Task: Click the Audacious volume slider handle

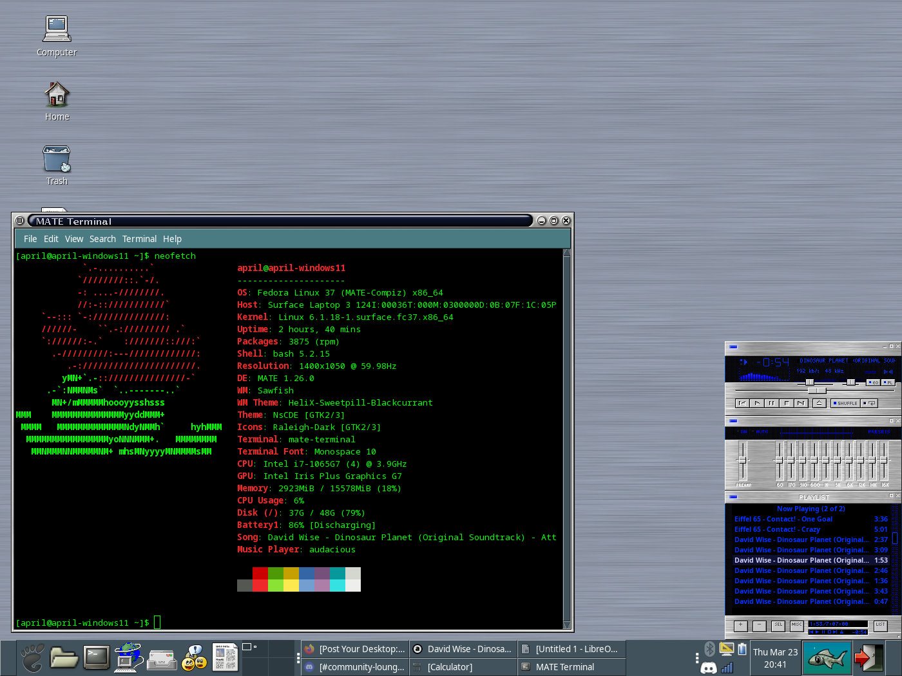Action: 810,382
